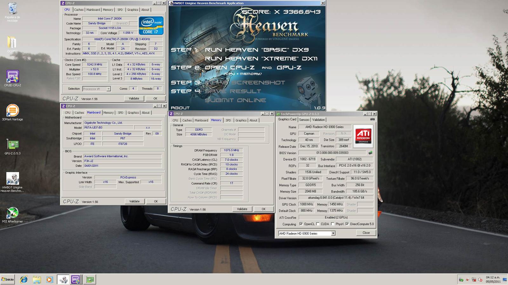Click the network disconnected tray icon
The height and width of the screenshot is (285, 508).
pos(474,280)
